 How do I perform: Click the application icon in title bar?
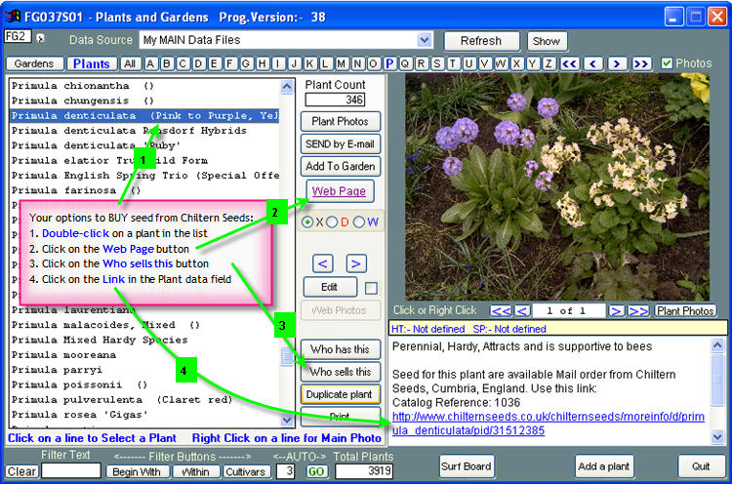(13, 17)
